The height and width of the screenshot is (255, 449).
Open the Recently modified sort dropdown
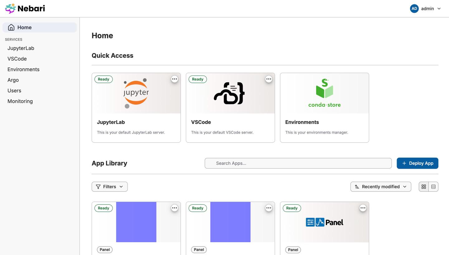click(x=381, y=187)
